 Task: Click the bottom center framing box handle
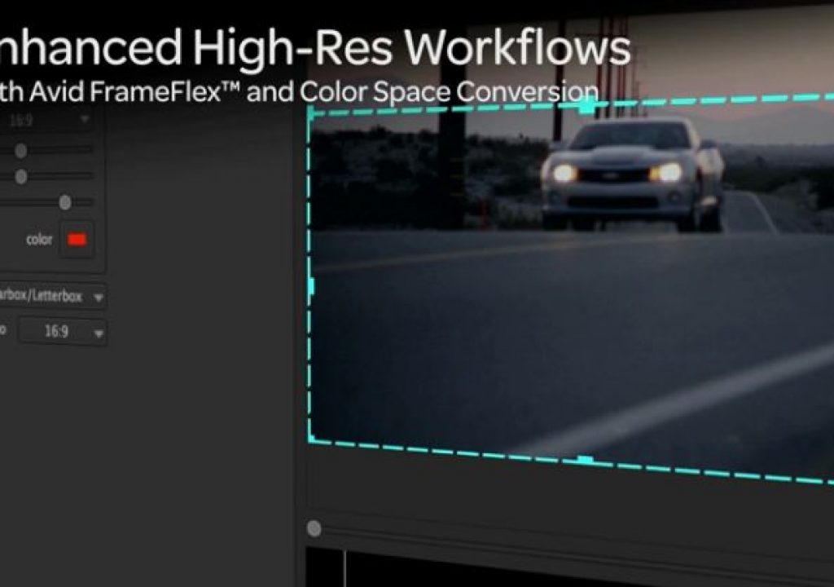point(585,461)
